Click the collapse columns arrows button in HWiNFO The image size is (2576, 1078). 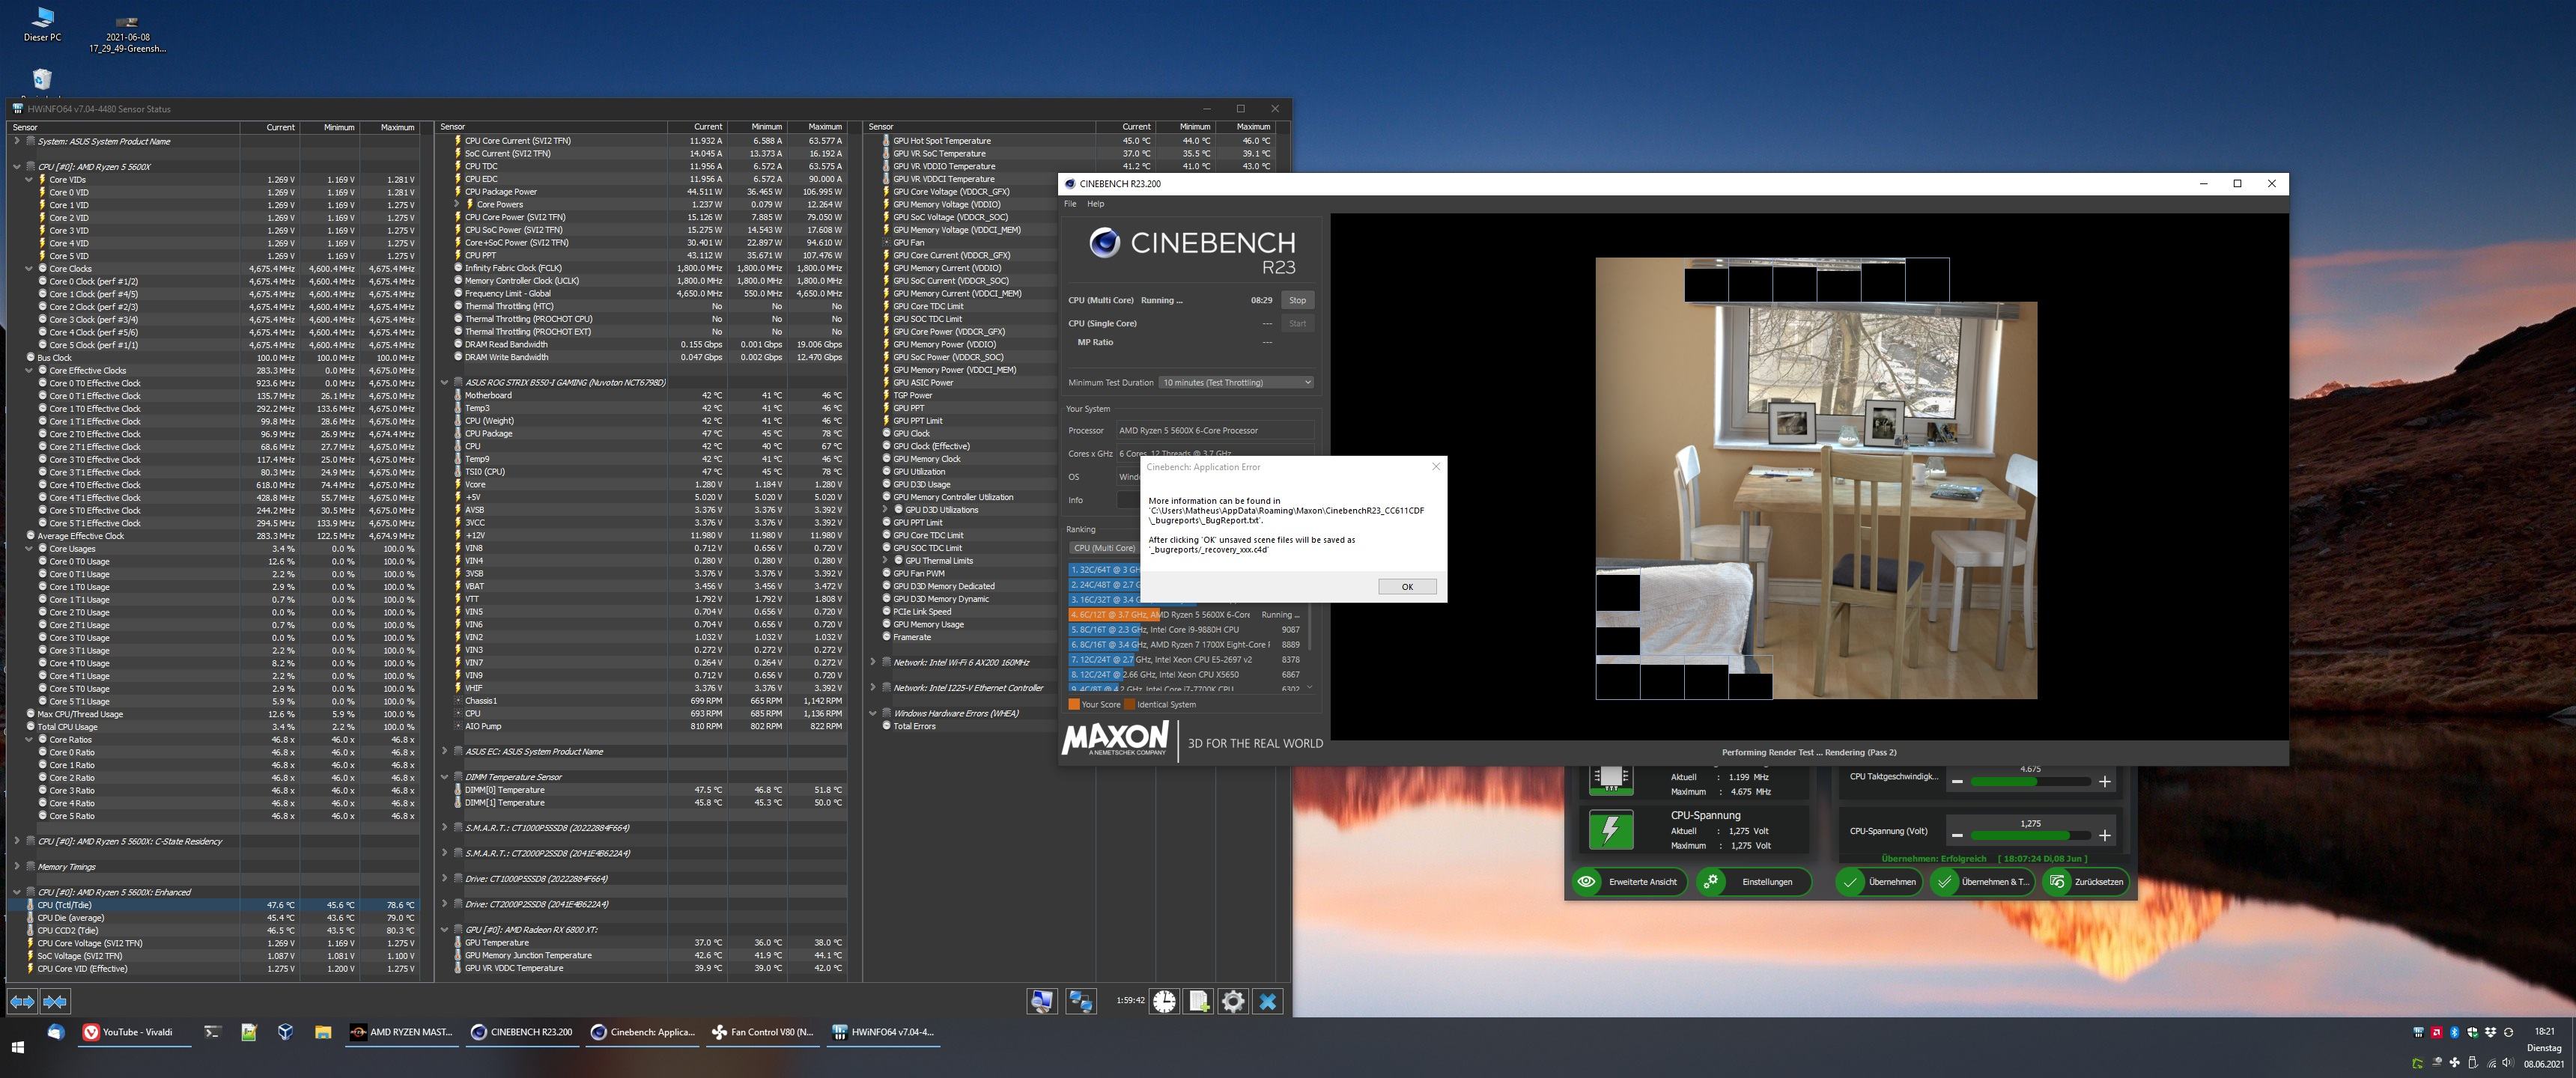click(x=55, y=1001)
